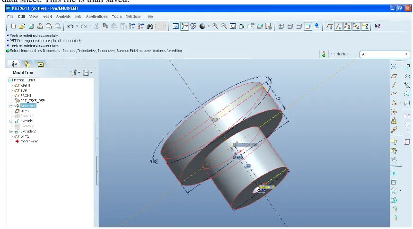Select datum plane tool in right toolbar

coord(394,76)
